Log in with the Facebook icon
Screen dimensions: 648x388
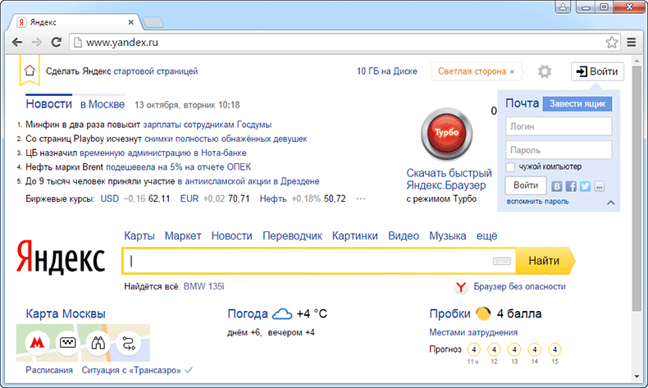tap(571, 186)
